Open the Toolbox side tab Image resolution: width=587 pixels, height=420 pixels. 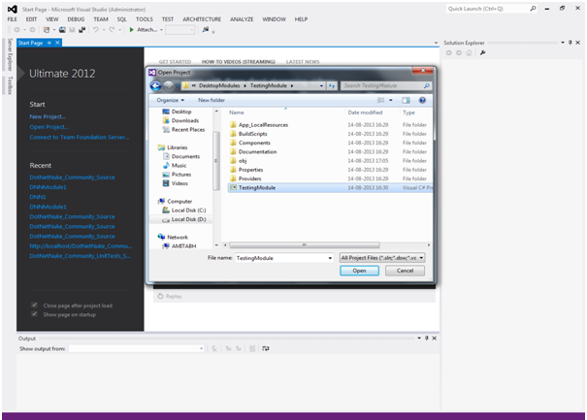(x=10, y=85)
